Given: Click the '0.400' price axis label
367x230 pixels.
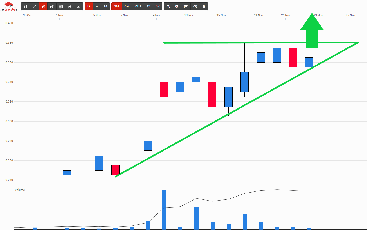Looking at the screenshot, I should [x=9, y=23].
